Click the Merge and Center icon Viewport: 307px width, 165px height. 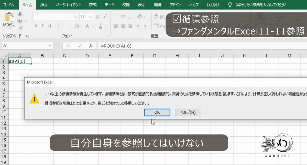[156, 26]
